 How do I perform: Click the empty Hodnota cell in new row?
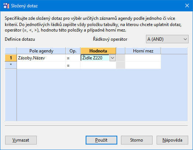(98, 65)
